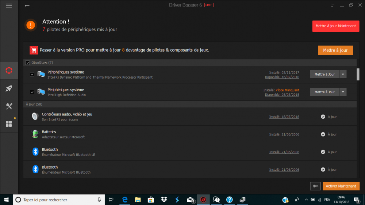Show hidden system tray icons
The image size is (365, 205).
point(306,200)
